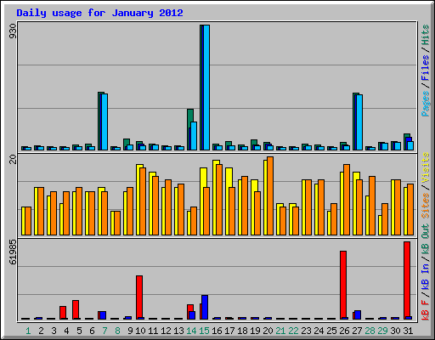The height and width of the screenshot is (340, 435).
Task: Click the red kB F bar for day 10
Action: 139,297
